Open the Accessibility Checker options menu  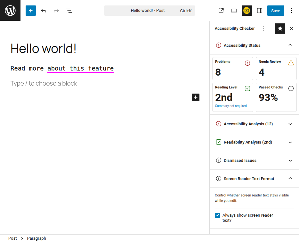click(x=263, y=29)
